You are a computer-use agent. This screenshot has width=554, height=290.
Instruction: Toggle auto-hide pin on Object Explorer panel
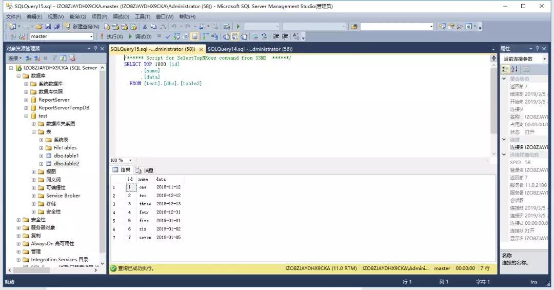click(95, 48)
